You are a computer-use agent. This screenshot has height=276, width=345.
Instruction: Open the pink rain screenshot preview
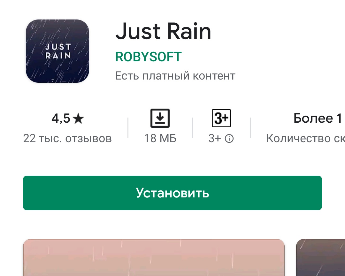[154, 257]
